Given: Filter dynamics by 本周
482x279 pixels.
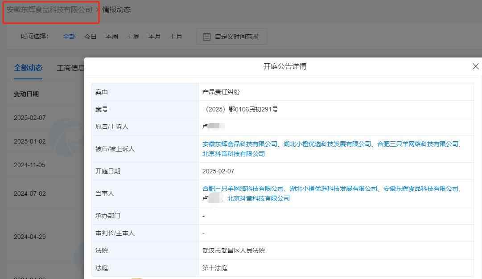Looking at the screenshot, I should pos(111,37).
